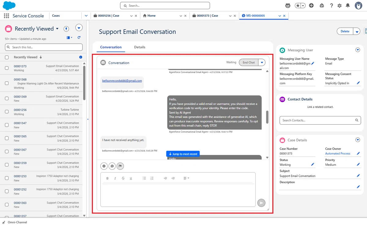This screenshot has width=367, height=226.
Task: Edit Messaging User Name pencil icon
Action: pos(313,64)
